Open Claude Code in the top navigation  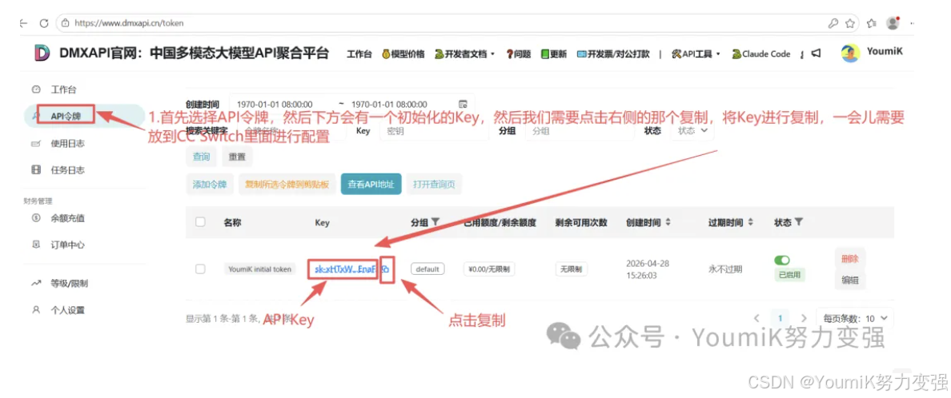[x=761, y=54]
